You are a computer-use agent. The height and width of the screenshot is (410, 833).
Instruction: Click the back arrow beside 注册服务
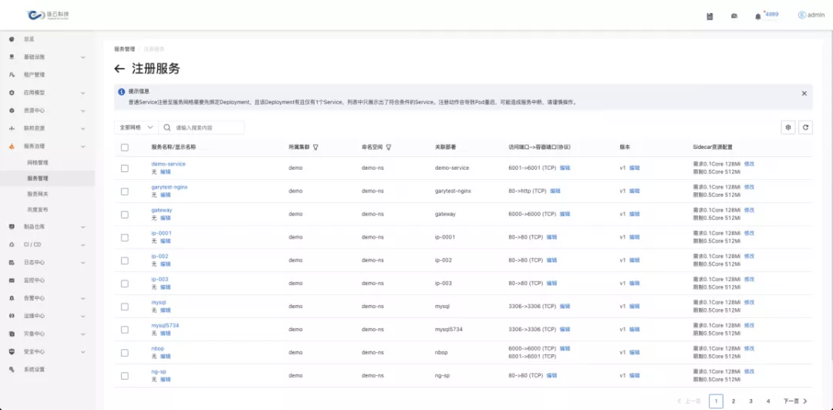tap(120, 69)
